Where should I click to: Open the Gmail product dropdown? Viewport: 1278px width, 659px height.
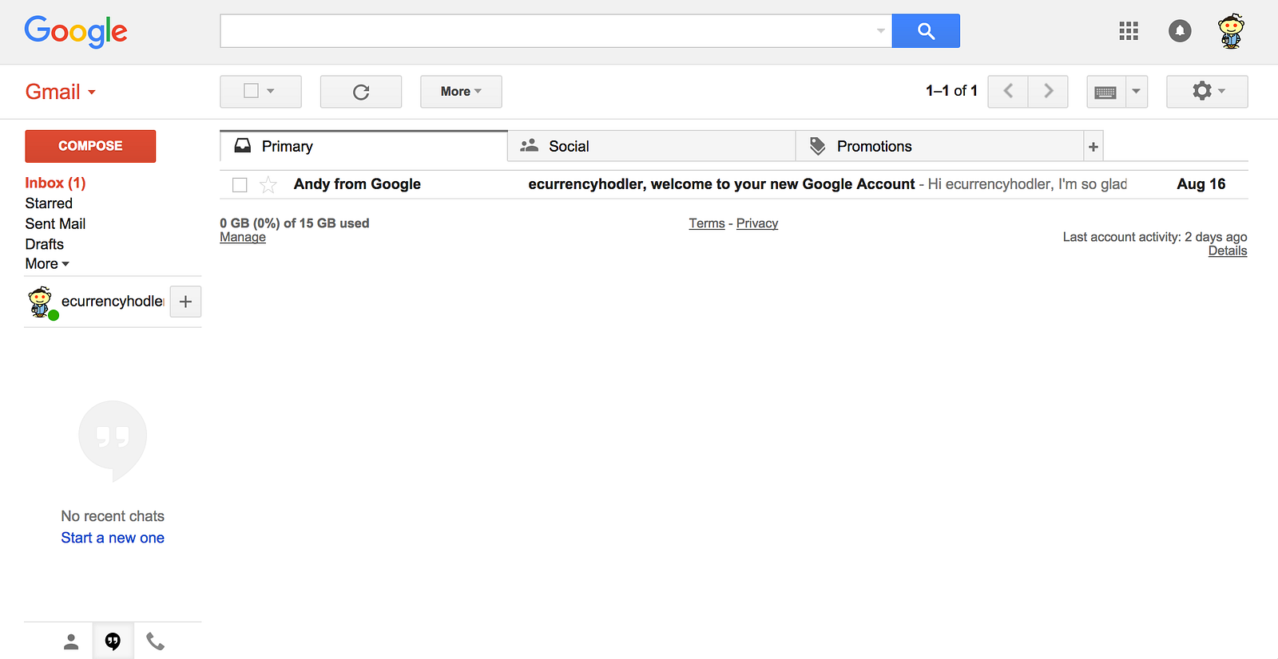coord(61,92)
